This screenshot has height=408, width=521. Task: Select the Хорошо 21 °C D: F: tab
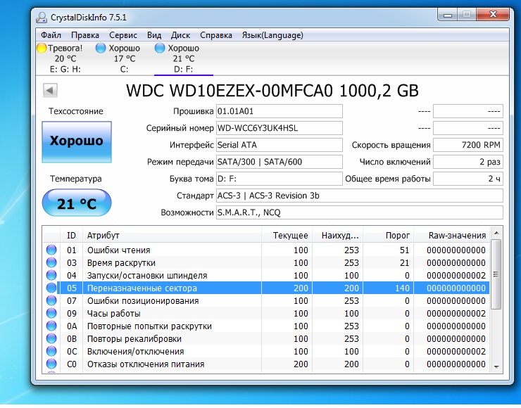pyautogui.click(x=183, y=58)
